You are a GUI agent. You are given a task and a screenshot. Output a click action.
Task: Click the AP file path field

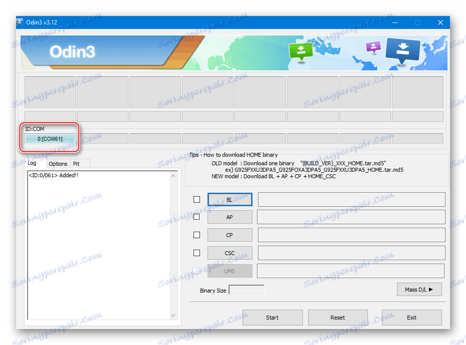tap(351, 217)
